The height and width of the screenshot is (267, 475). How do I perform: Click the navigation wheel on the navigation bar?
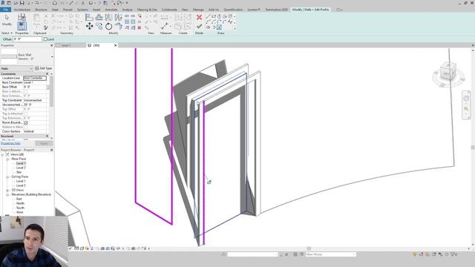466,98
